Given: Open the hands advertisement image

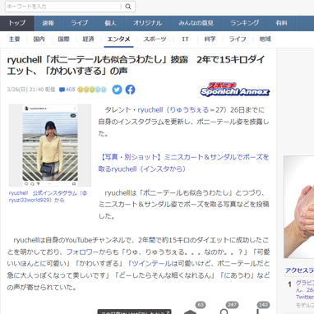Looking at the screenshot, I should click(x=299, y=207).
